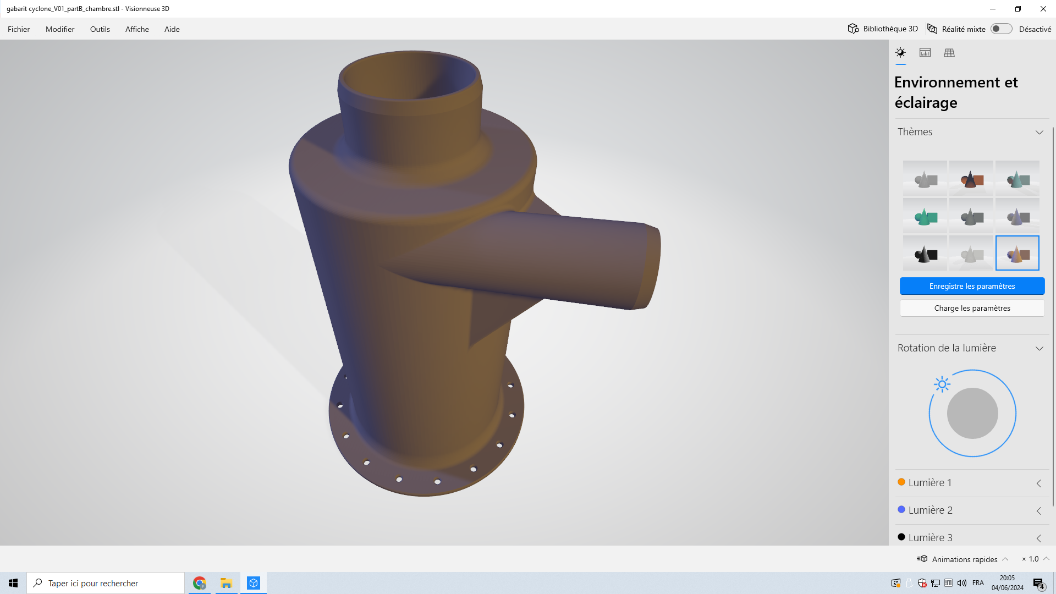
Task: Click Enregistre les paramètres button
Action: (972, 286)
